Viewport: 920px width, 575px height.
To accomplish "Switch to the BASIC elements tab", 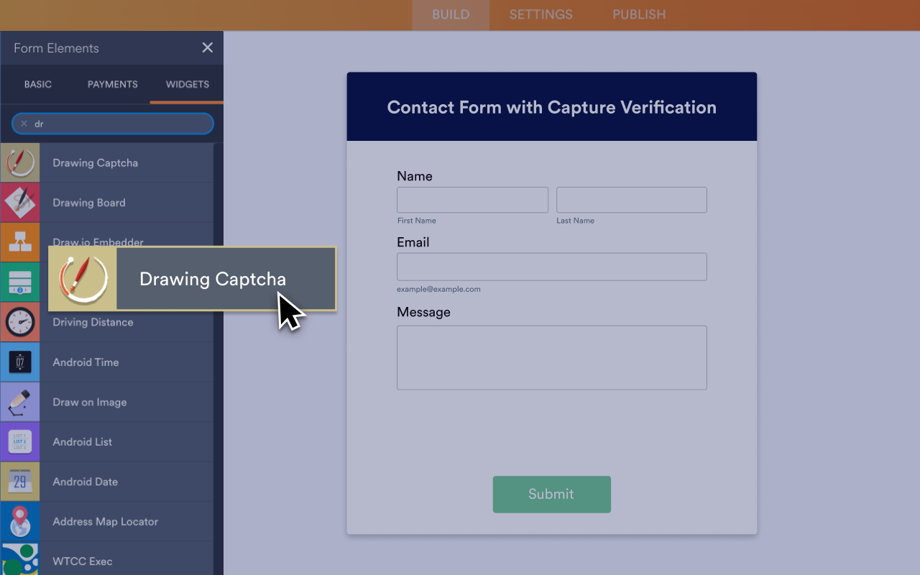I will [37, 84].
